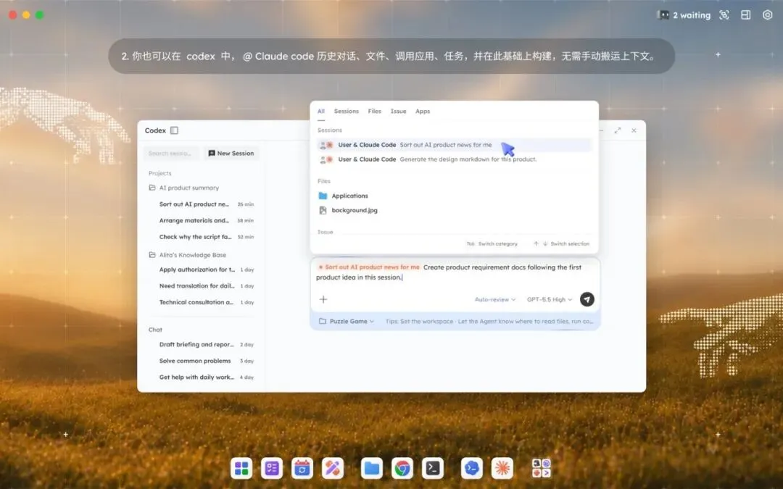Focus the Search sessions field
The width and height of the screenshot is (783, 489).
point(171,153)
